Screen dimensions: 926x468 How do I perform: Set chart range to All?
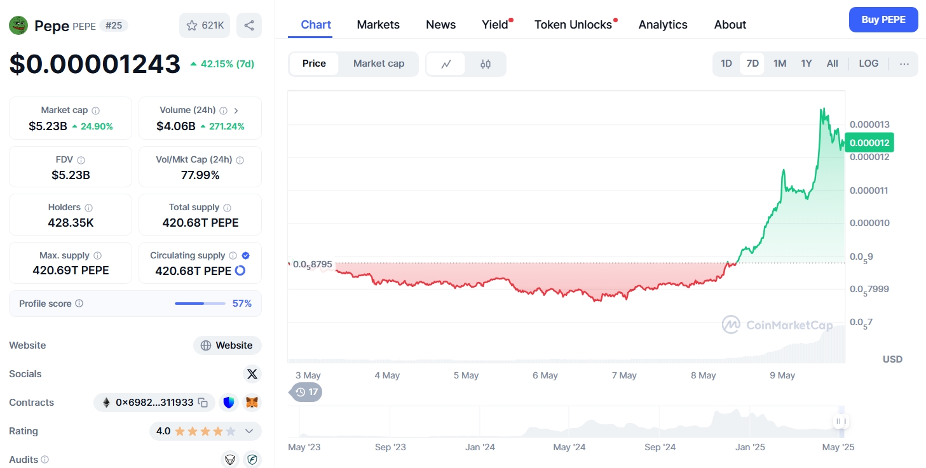pyautogui.click(x=833, y=64)
